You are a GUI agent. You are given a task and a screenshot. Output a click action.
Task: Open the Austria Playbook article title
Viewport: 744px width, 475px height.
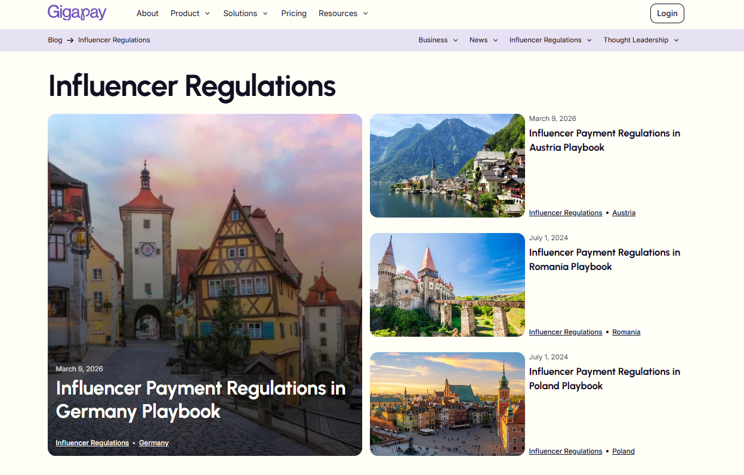(604, 140)
